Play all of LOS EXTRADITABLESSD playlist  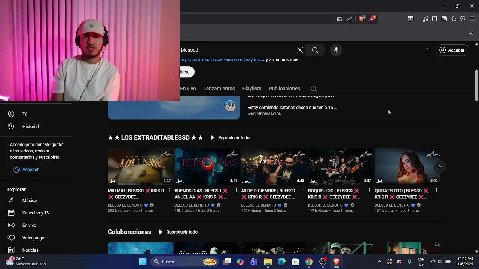tap(230, 138)
